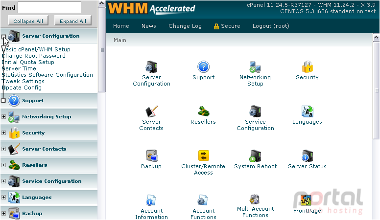Click Service Configuration icon in the sidebar
This screenshot has width=380, height=220.
(14, 181)
